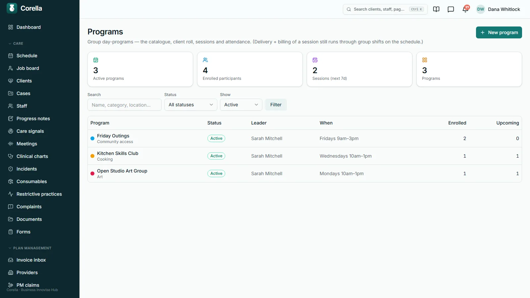Viewport: 530px width, 298px height.
Task: Open the help book icon
Action: pos(436,9)
